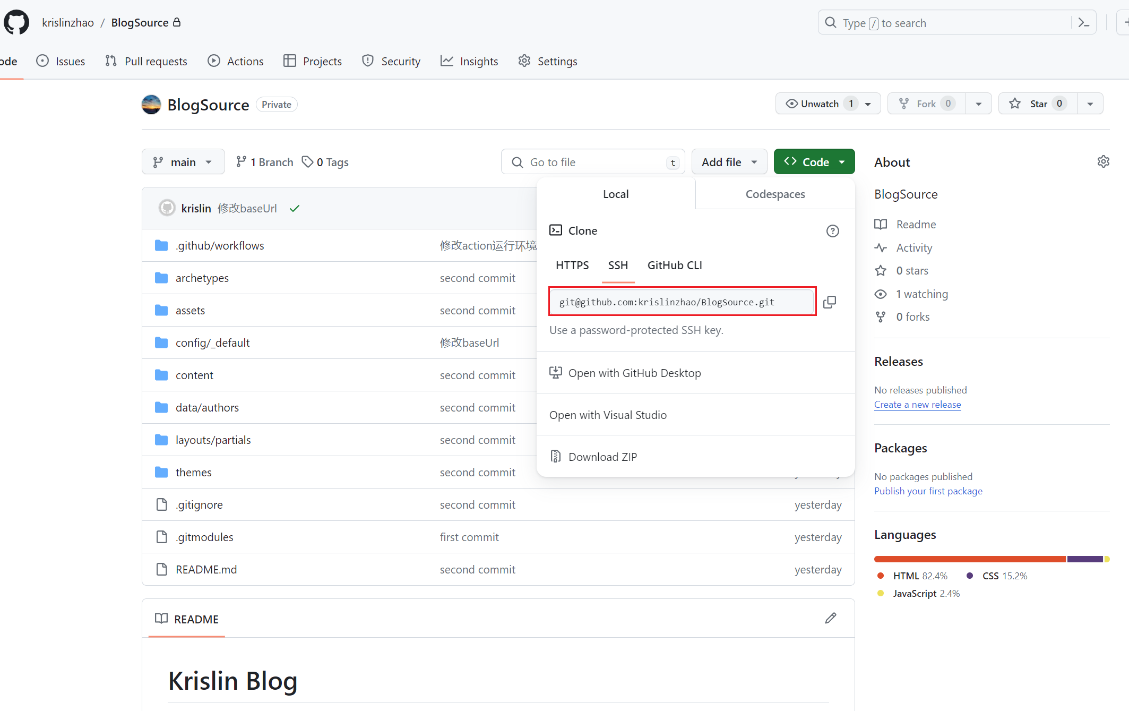Open the Add file dropdown
Image resolution: width=1129 pixels, height=711 pixels.
(x=729, y=162)
